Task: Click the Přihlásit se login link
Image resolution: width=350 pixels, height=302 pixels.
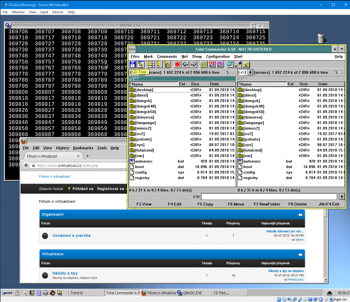Action: click(83, 189)
